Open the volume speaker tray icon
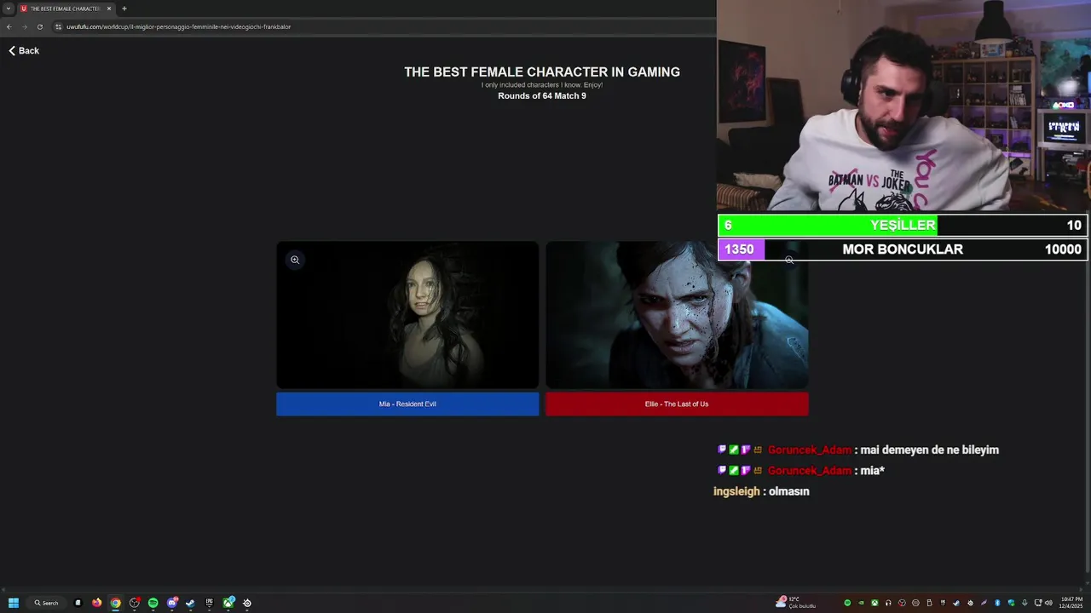 tap(1048, 603)
